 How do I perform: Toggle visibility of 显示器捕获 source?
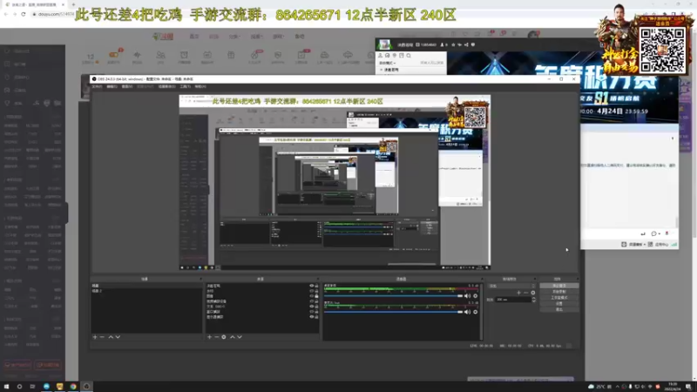click(x=312, y=317)
